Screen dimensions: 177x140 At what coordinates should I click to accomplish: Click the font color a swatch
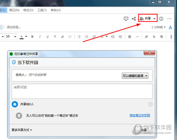(x=22, y=37)
